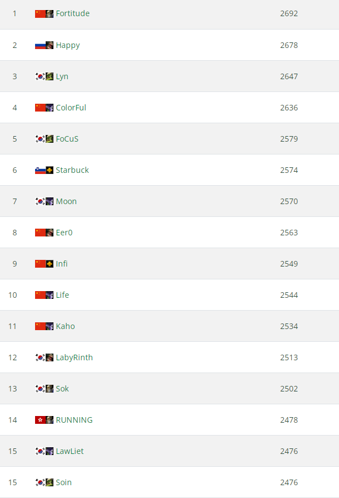Click the Slovenian flag next to Starbuck

click(40, 170)
